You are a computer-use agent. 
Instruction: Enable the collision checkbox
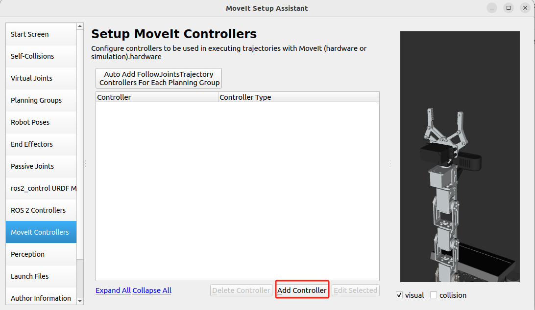tap(433, 295)
